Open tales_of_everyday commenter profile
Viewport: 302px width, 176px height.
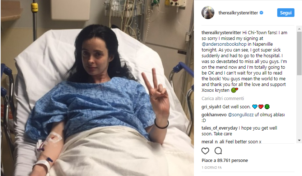(219, 128)
